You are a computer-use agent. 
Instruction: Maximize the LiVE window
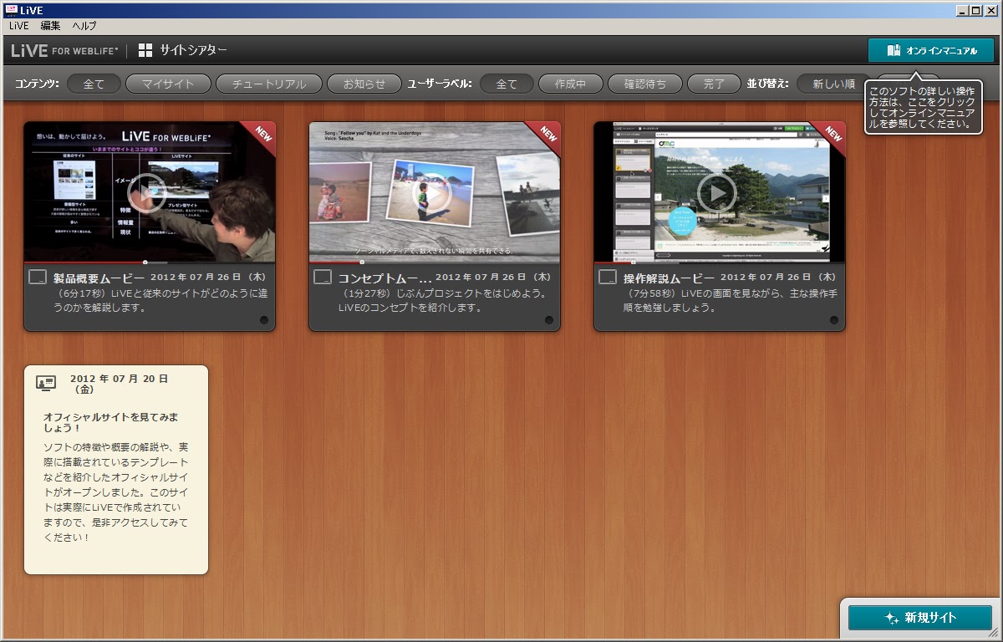point(976,10)
